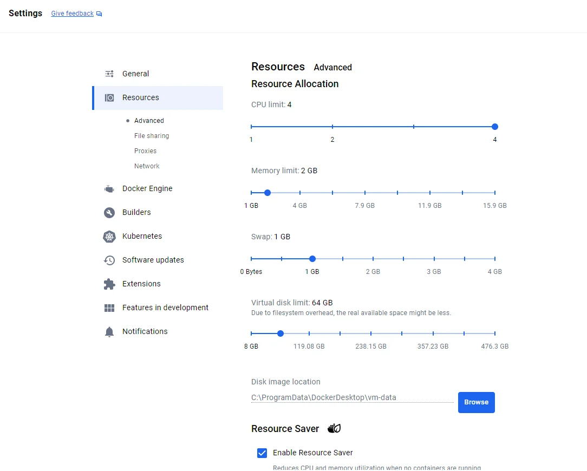
Task: Collapse the Resources section in the sidebar
Action: (x=141, y=98)
